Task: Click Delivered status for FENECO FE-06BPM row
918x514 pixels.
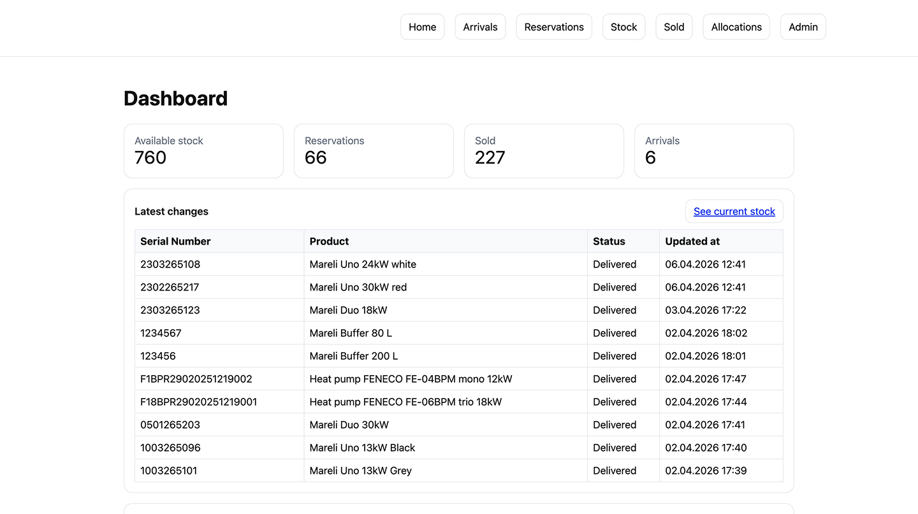Action: pyautogui.click(x=615, y=402)
